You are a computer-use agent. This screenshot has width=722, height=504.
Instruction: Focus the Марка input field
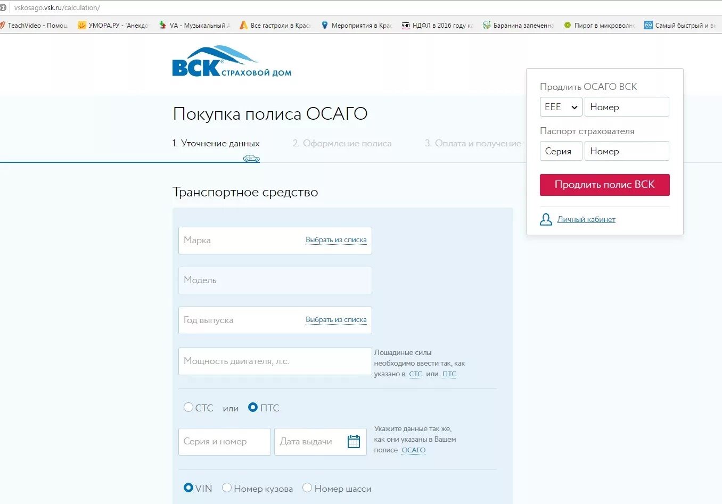click(275, 241)
